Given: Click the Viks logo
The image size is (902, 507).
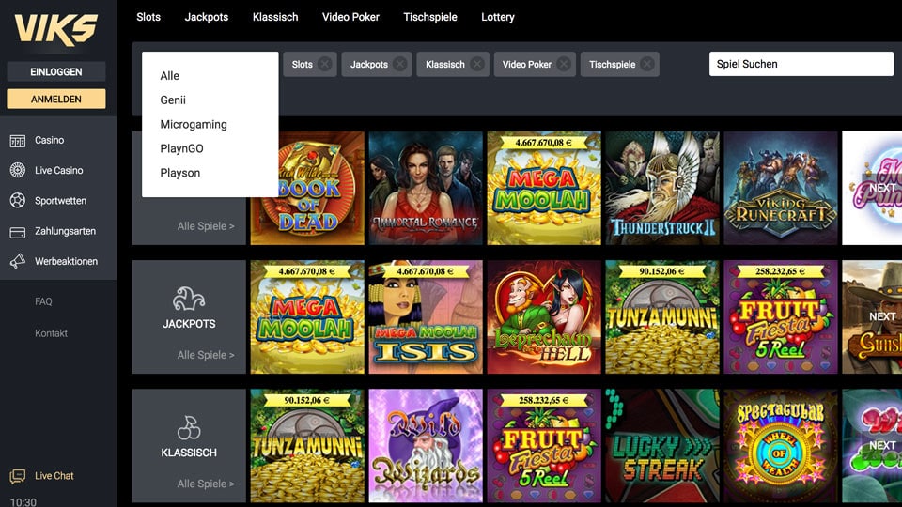Looking at the screenshot, I should pos(55,30).
